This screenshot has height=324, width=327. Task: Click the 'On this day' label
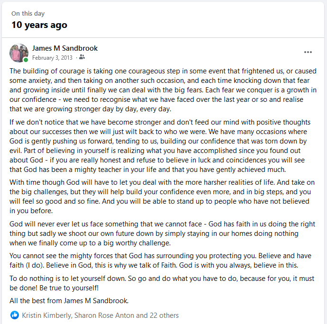29,14
